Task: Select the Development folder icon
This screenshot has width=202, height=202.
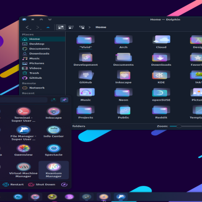Action: click(x=85, y=58)
